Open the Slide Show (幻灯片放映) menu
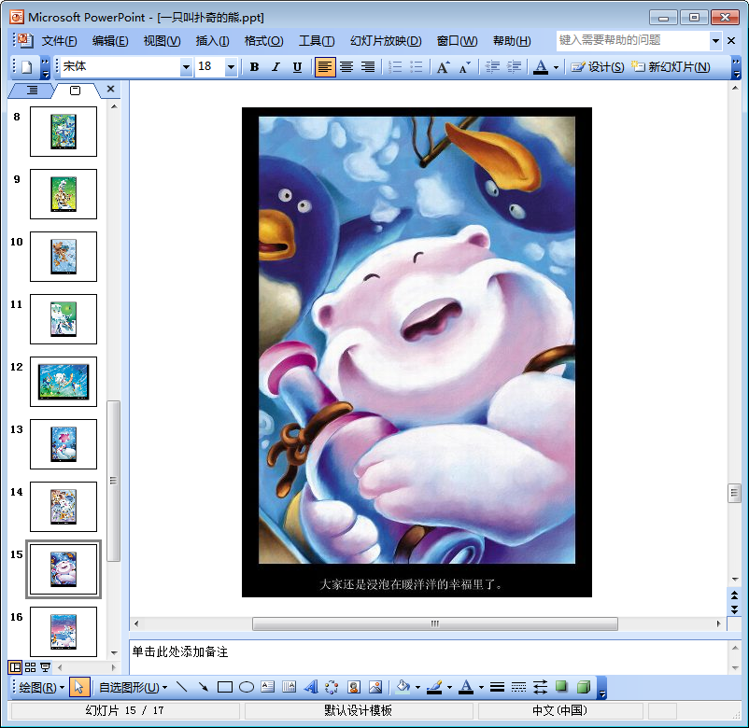The width and height of the screenshot is (749, 728). [x=386, y=41]
